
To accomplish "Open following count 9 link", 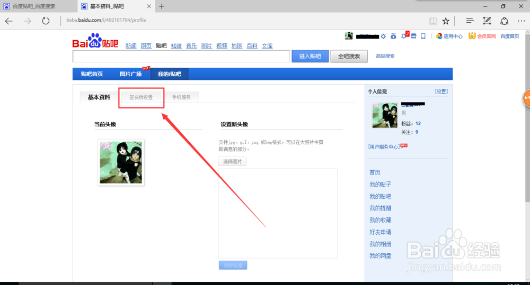I will tap(417, 132).
